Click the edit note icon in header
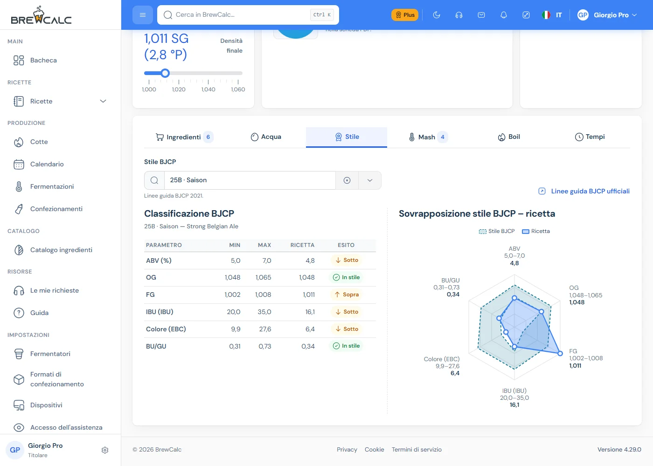The width and height of the screenshot is (653, 466). [526, 15]
